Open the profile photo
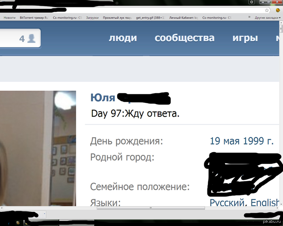Viewport: 283px width, 226px height. click(38, 149)
